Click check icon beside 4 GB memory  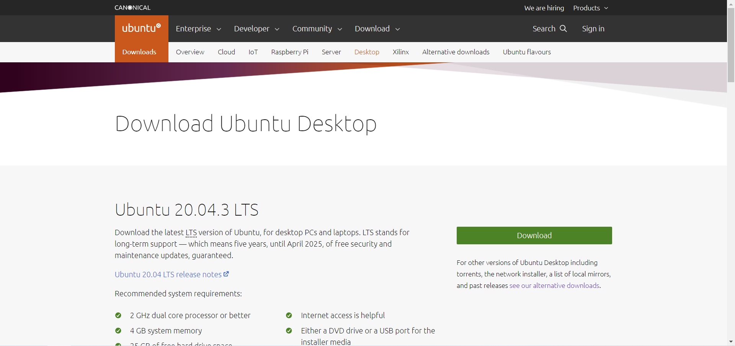click(x=118, y=331)
